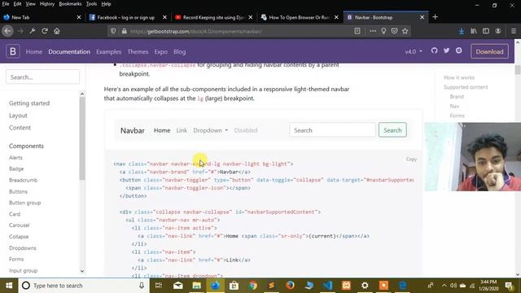Open the Tools menu
This screenshot has width=521, height=293.
pyautogui.click(x=91, y=4)
